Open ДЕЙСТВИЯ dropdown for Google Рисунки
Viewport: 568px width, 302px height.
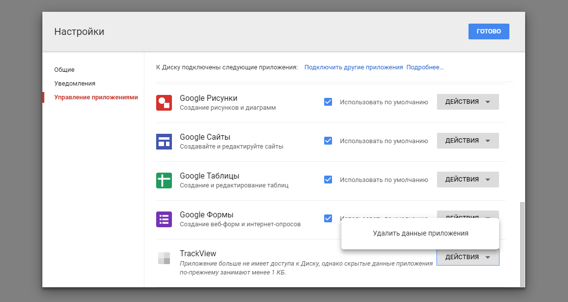(468, 102)
